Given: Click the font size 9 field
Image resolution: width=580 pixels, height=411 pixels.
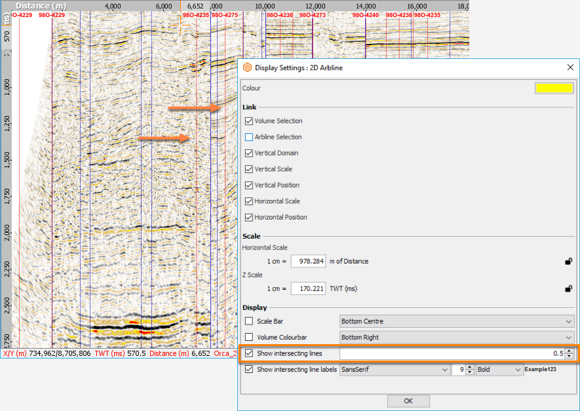Looking at the screenshot, I should (459, 370).
